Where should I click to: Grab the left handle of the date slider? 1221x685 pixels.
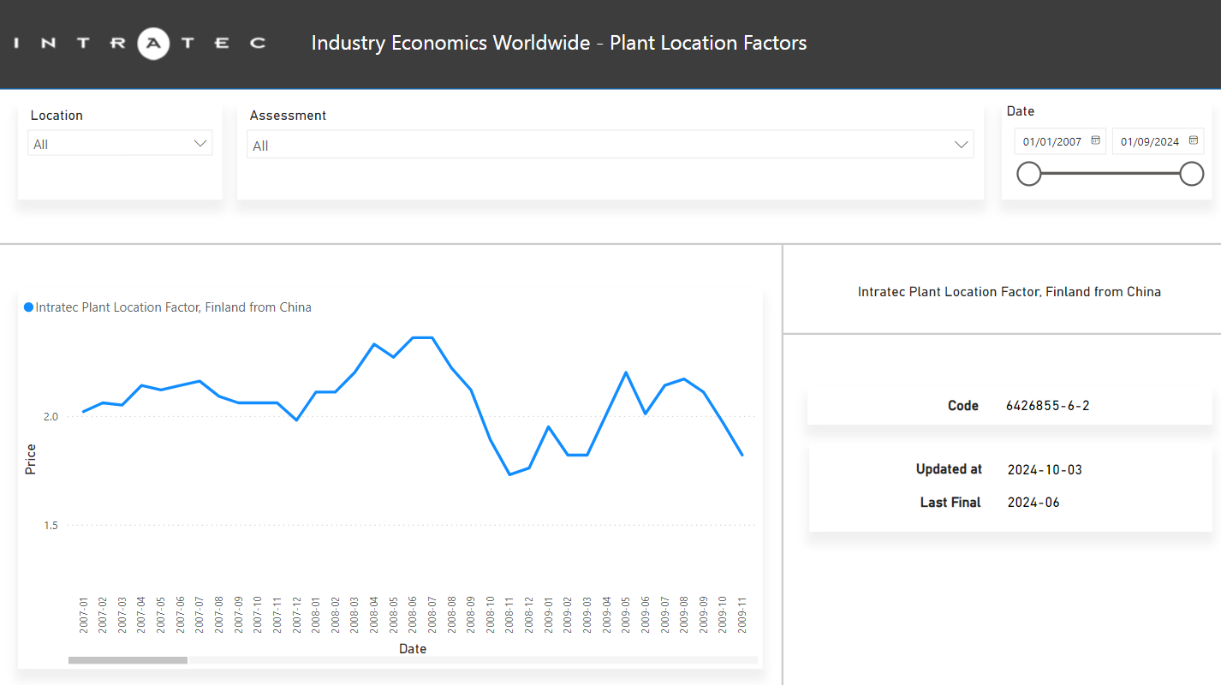(1028, 174)
